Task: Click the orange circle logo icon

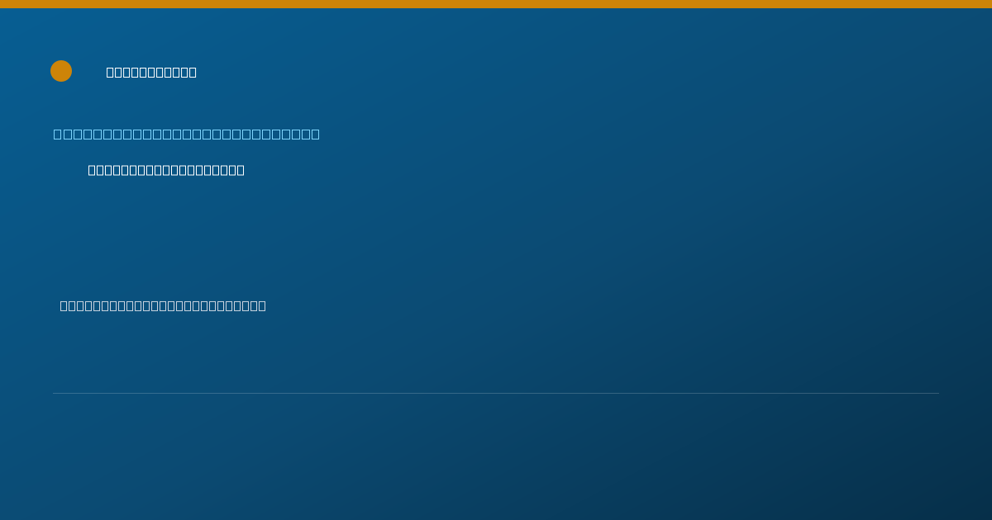Action: pyautogui.click(x=61, y=71)
